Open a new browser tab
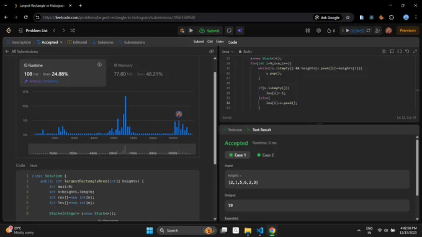Screen dimensions: 422x237 point(80,6)
